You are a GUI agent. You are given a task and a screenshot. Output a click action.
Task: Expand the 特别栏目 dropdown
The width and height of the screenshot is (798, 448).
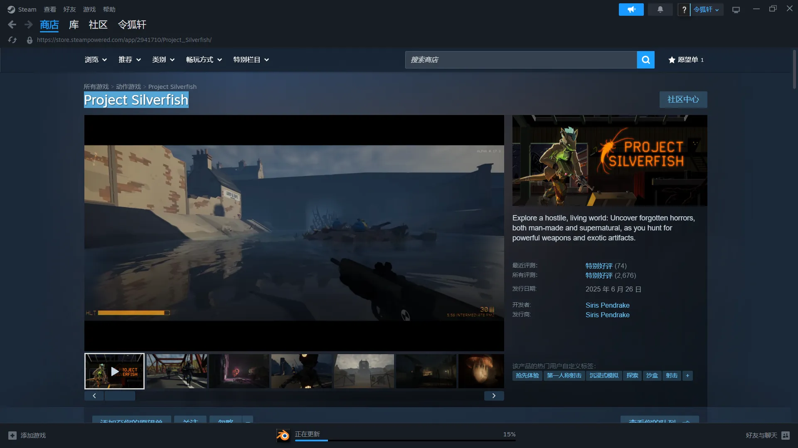[x=251, y=60]
